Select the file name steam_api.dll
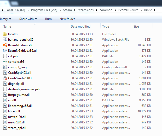This screenshot has width=162, height=136. pos(17,128)
